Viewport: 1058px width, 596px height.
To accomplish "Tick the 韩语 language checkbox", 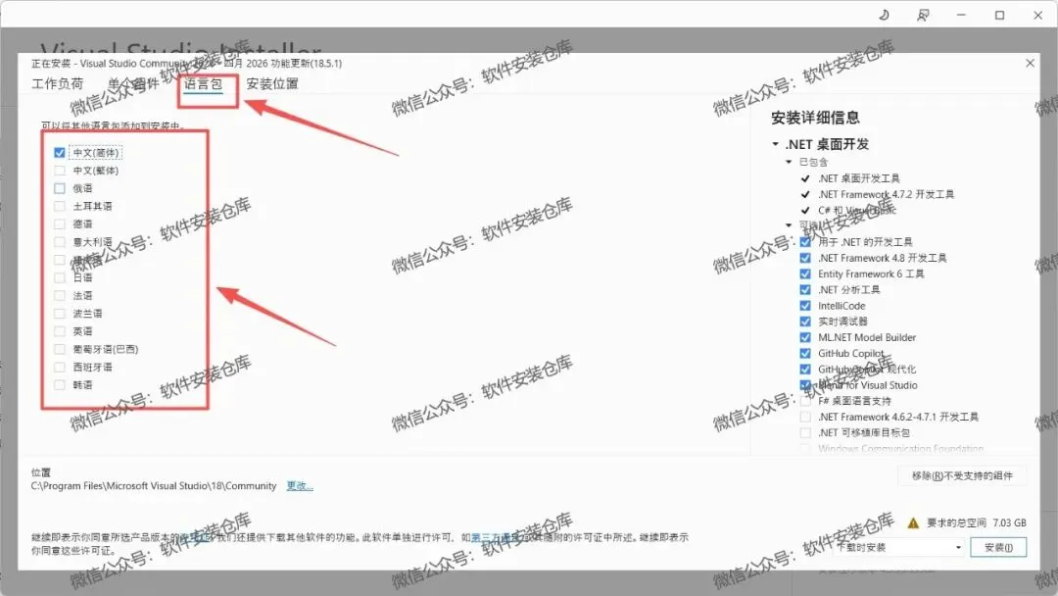I will (60, 384).
